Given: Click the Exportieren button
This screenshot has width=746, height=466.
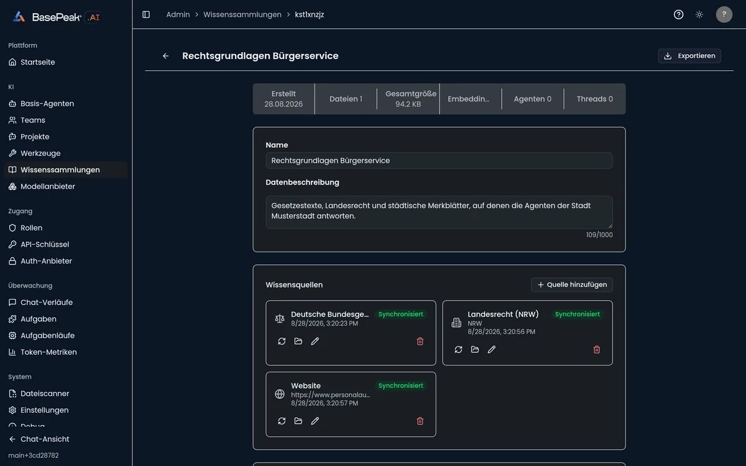Looking at the screenshot, I should coord(689,56).
